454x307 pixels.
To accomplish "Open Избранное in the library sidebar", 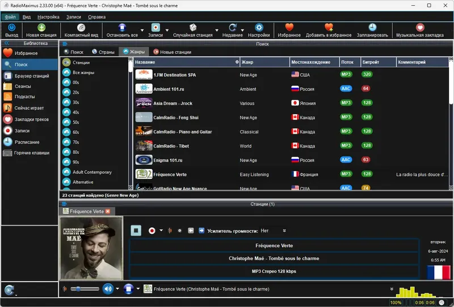I will 30,53.
